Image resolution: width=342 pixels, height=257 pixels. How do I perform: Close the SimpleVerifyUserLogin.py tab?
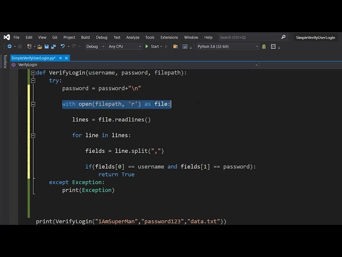(x=66, y=58)
